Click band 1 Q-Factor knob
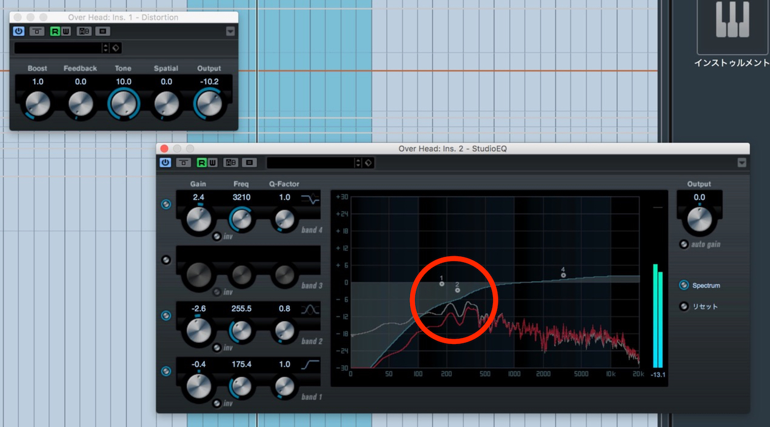Viewport: 770px width, 427px height. tap(284, 386)
